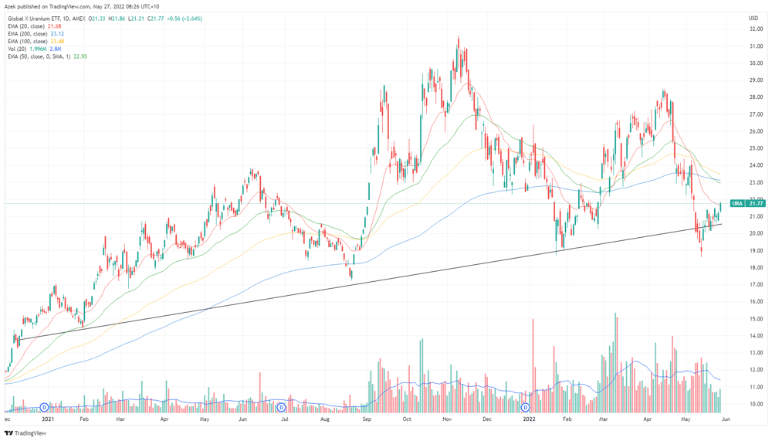This screenshot has height=441, width=772.
Task: Click the 2022 time axis label
Action: pyautogui.click(x=529, y=419)
